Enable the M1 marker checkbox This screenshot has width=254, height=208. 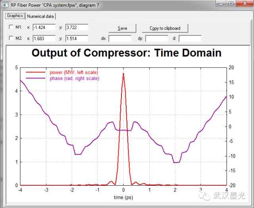click(x=11, y=27)
